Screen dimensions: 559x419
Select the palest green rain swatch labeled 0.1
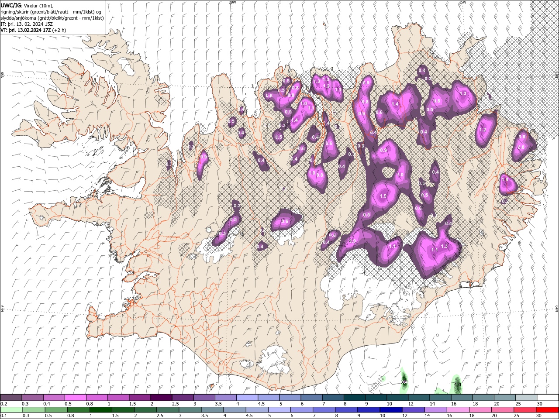(x=11, y=410)
